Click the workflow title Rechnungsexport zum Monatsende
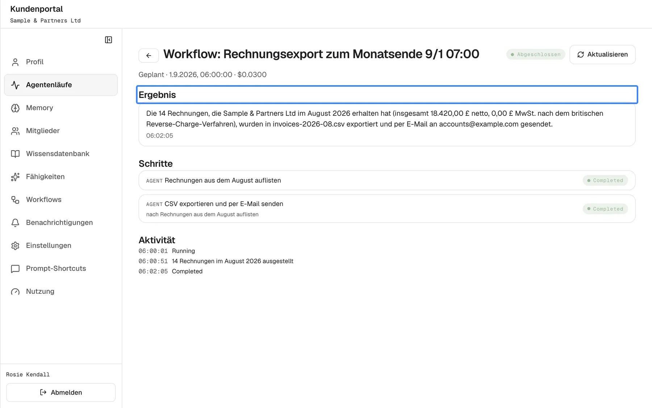This screenshot has width=652, height=408. 321,54
